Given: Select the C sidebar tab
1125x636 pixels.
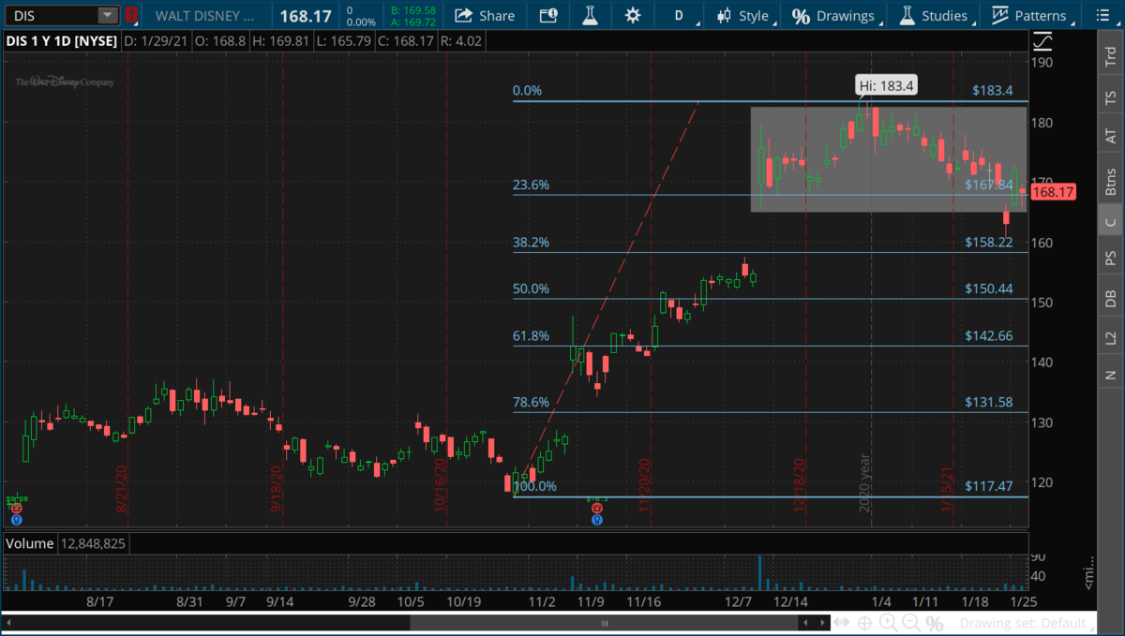Looking at the screenshot, I should click(x=1111, y=221).
